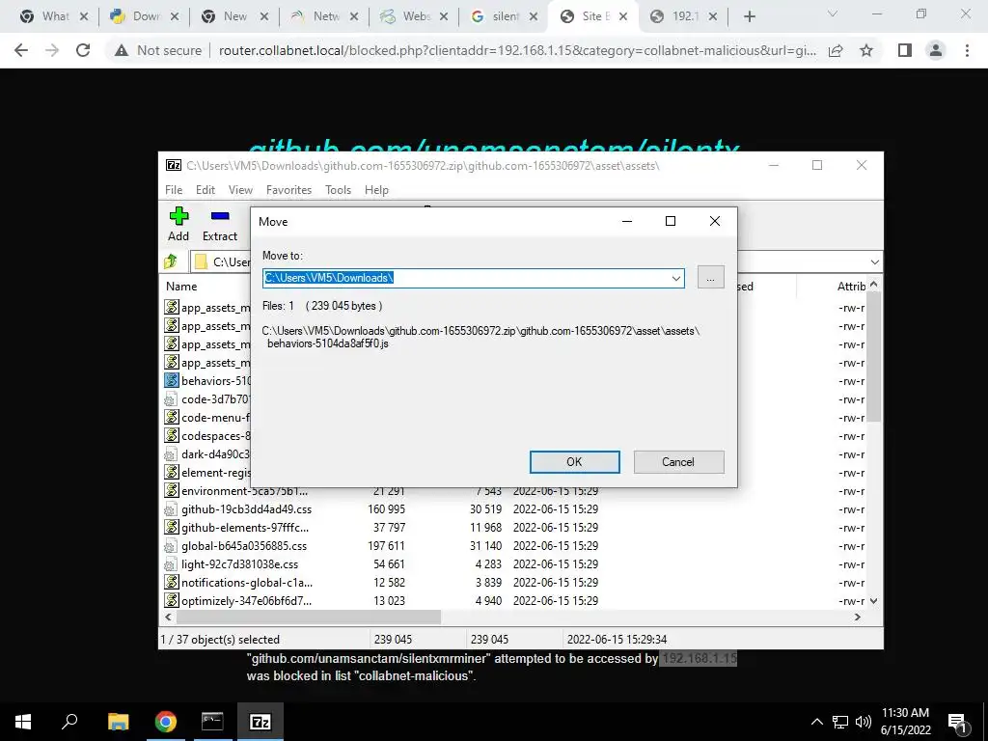Click the share page icon in address bar
This screenshot has height=741, width=988.
click(836, 50)
